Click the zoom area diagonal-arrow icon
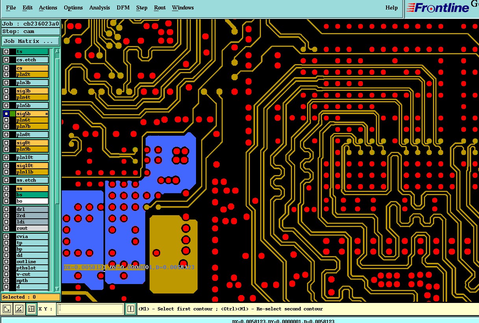The height and width of the screenshot is (323, 479). (7, 309)
